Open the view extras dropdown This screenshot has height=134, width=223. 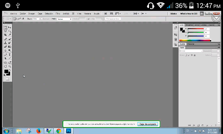click(118, 13)
